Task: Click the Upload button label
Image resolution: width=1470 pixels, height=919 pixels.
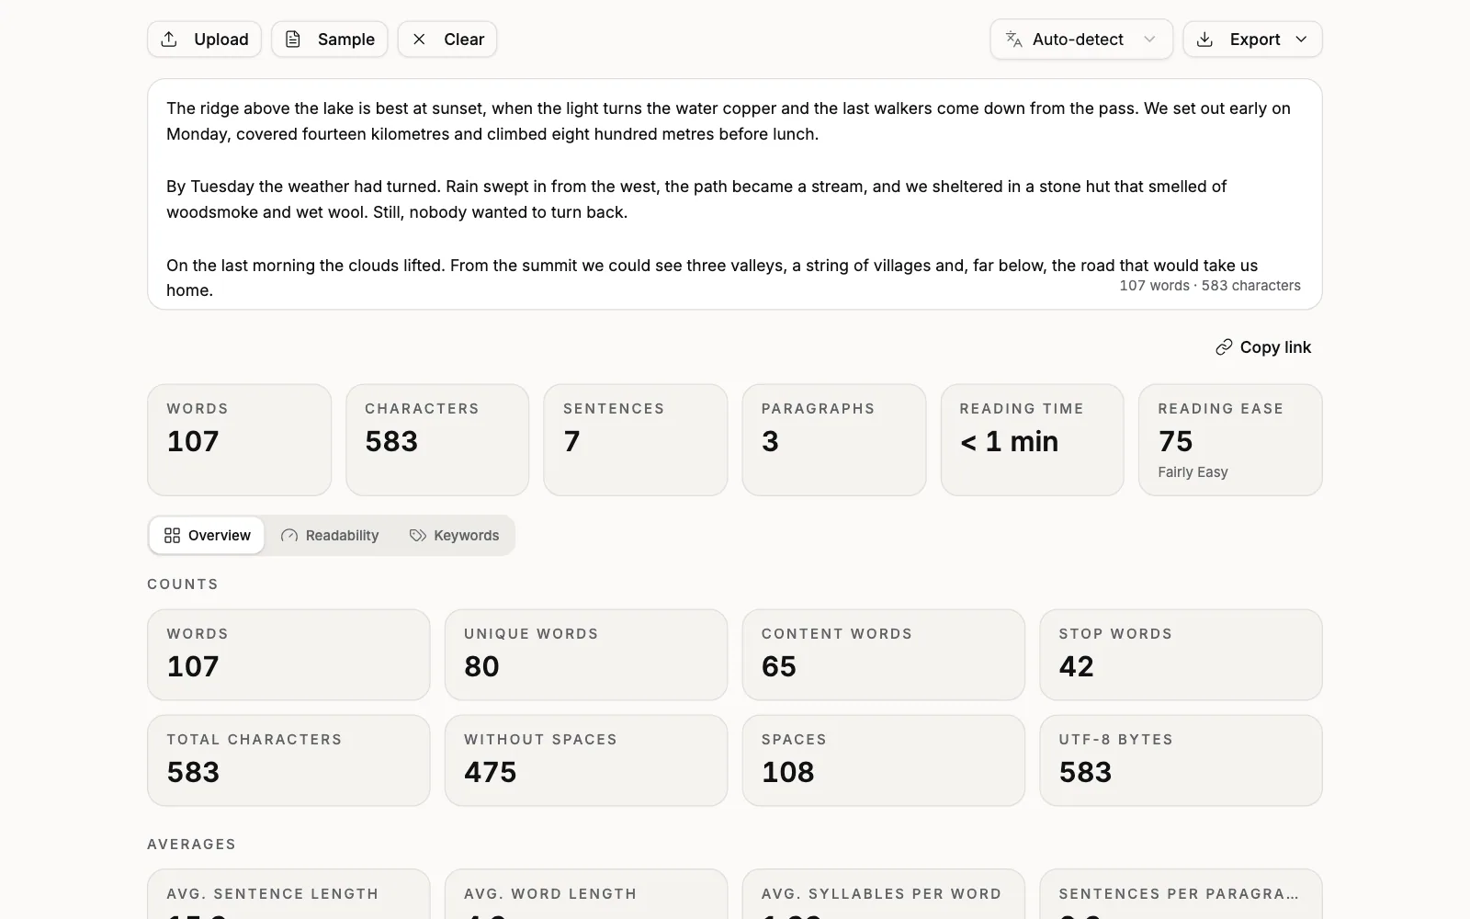Action: (x=221, y=40)
